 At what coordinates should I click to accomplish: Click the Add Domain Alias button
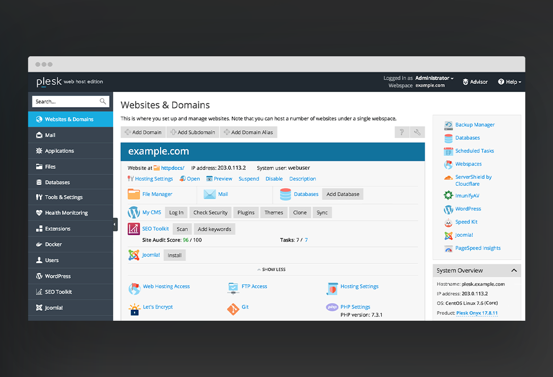click(x=249, y=132)
